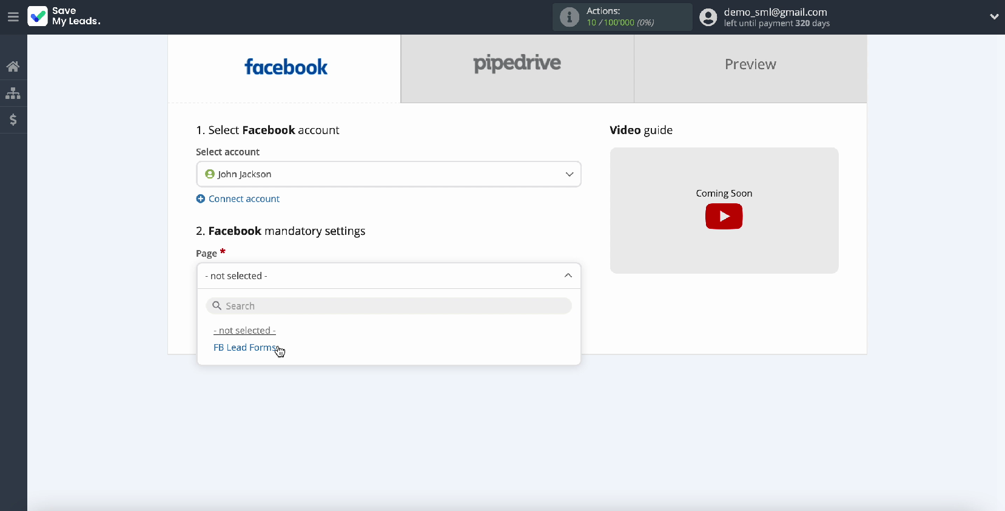Click the magnifier icon in the search field

pos(217,306)
